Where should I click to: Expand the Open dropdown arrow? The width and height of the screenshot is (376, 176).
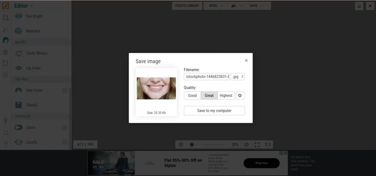coord(222,6)
